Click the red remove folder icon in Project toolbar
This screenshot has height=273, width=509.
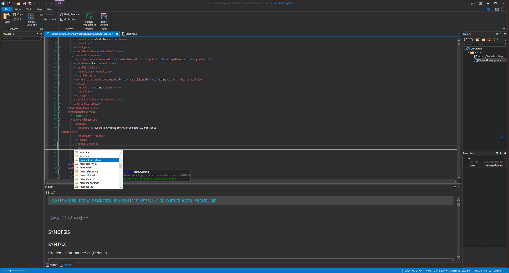tap(489, 39)
